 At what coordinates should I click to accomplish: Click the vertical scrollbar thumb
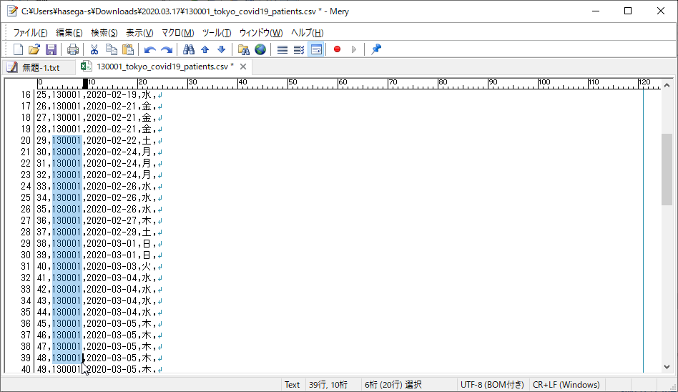click(x=667, y=170)
